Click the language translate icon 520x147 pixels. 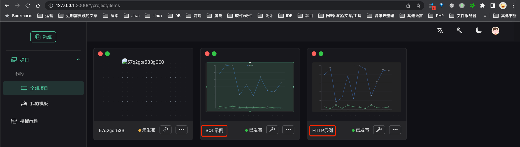[x=440, y=31]
